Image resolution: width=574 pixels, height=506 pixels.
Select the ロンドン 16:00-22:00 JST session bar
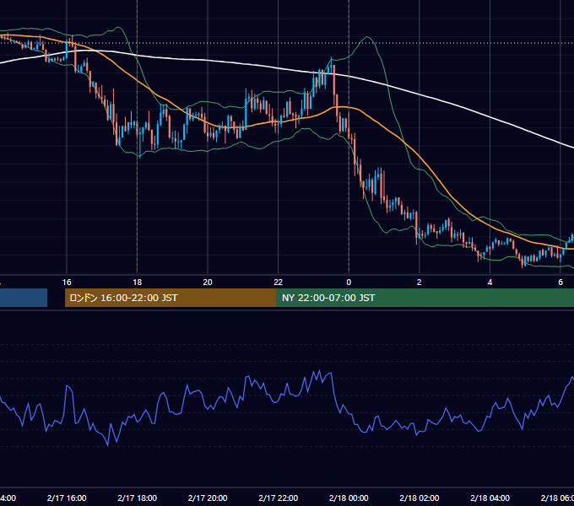pos(171,298)
